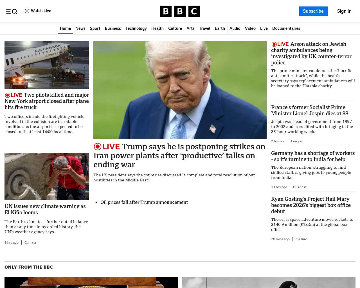This screenshot has height=288, width=360.
Task: Open Jewish charity ambulances arson headline
Action: click(311, 53)
